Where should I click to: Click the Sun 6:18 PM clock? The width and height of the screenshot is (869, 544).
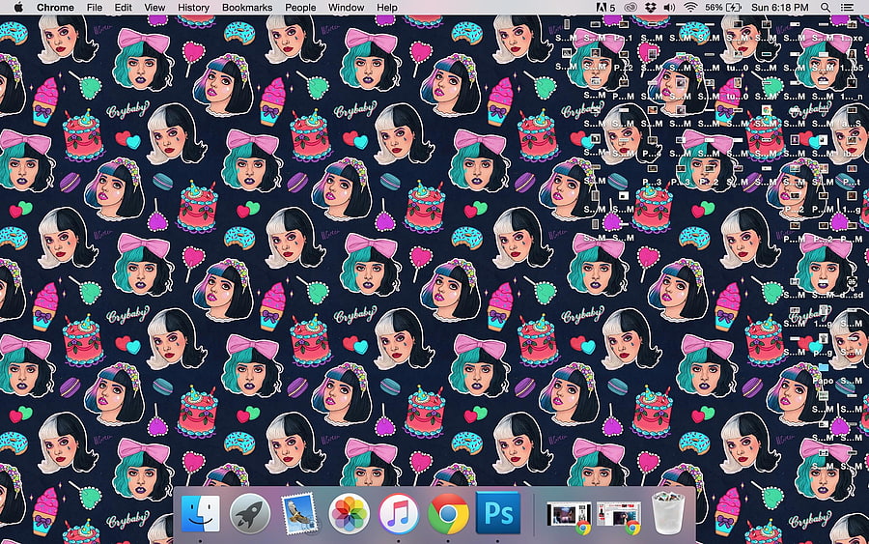[780, 7]
